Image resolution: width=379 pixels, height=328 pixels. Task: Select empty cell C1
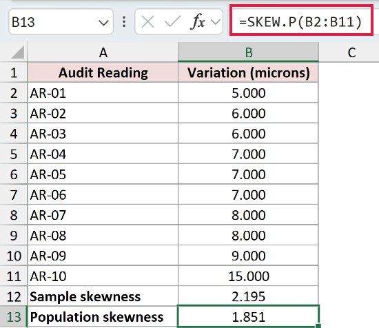(x=349, y=72)
